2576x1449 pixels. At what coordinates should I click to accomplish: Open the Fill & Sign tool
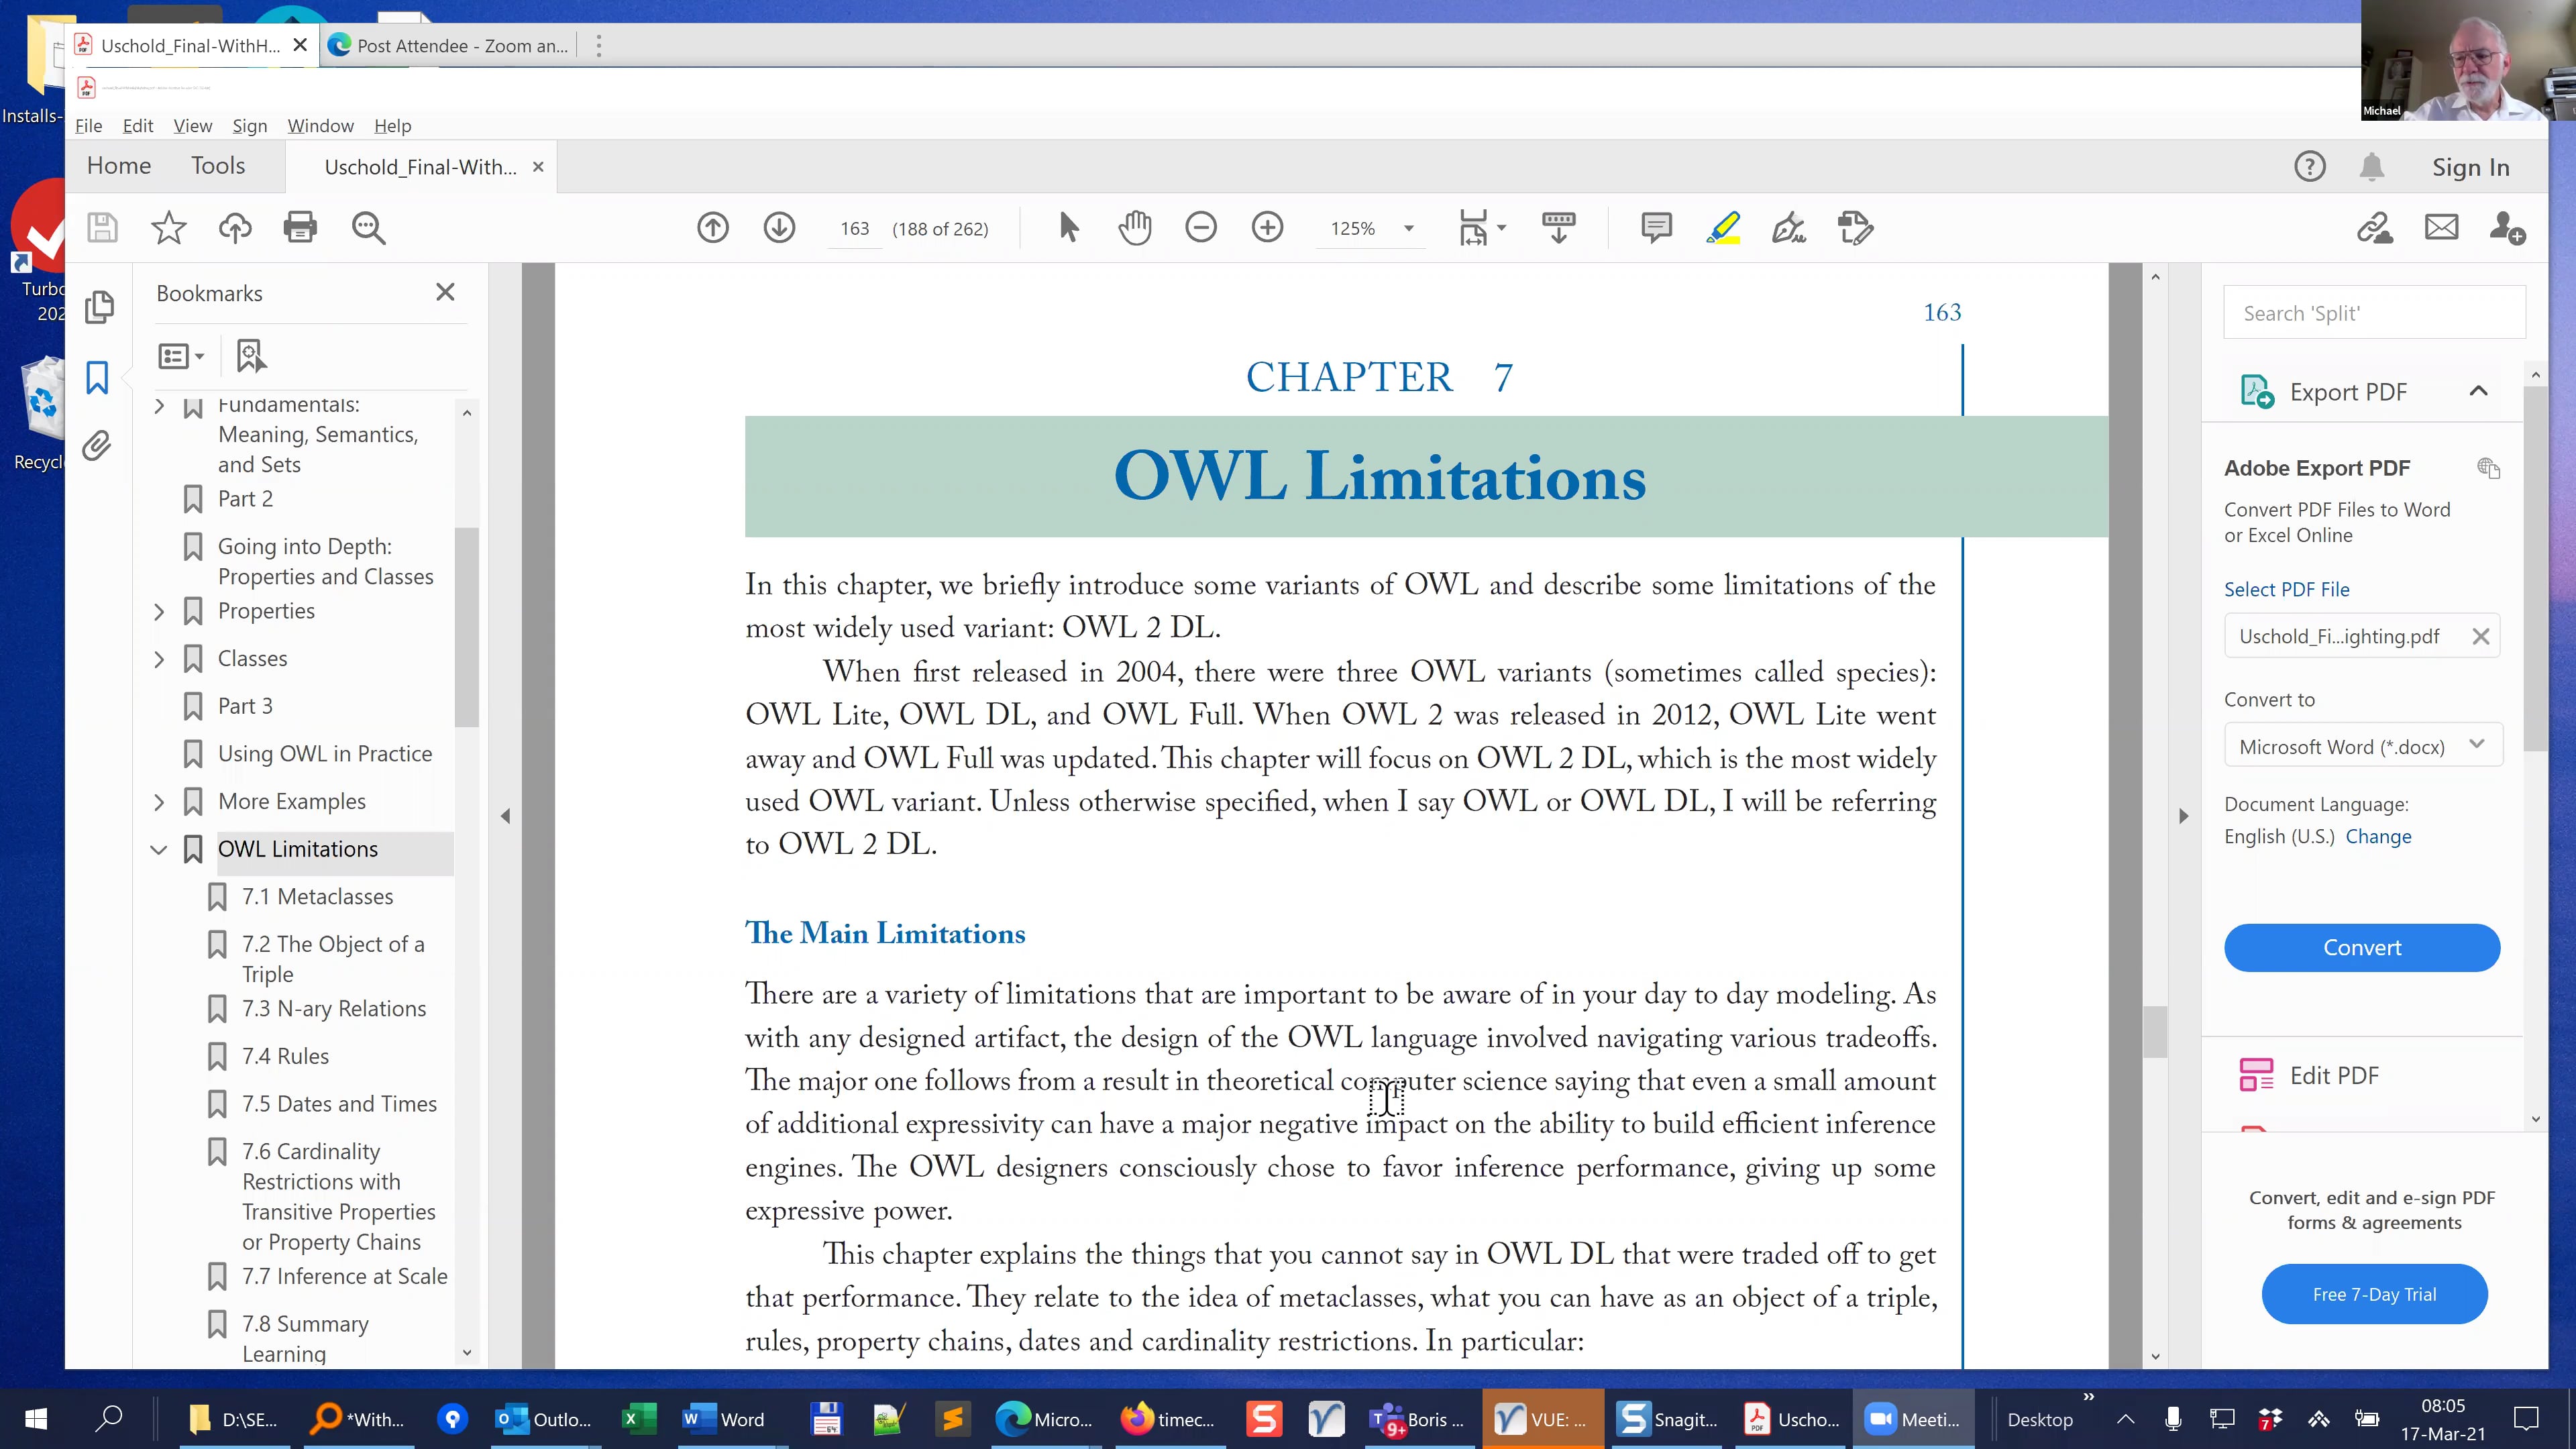pyautogui.click(x=1788, y=227)
